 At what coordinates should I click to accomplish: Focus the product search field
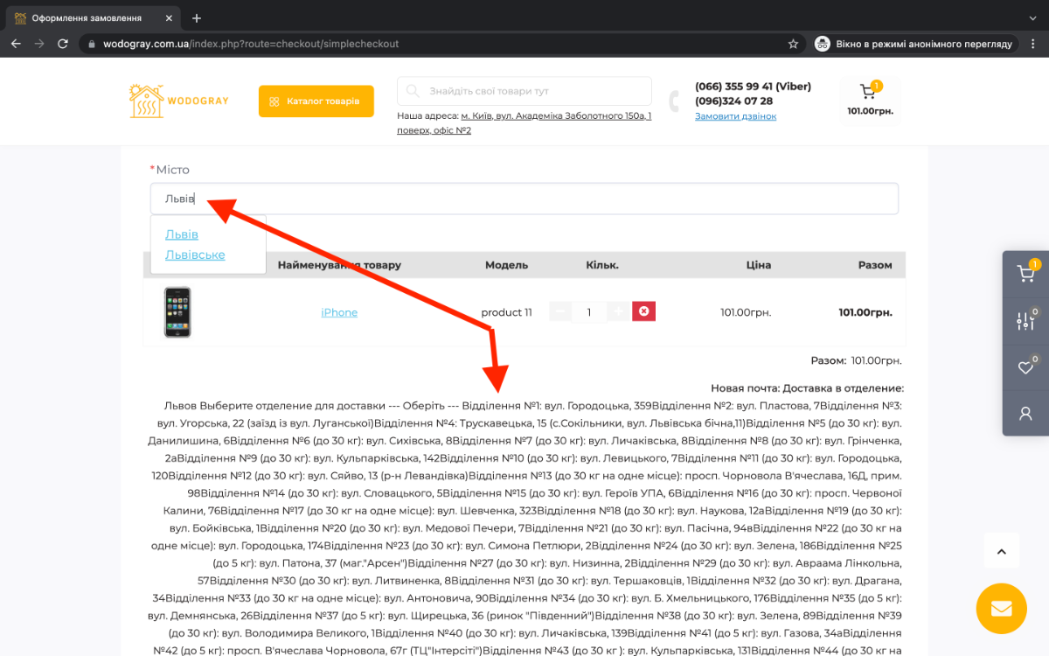click(x=524, y=91)
